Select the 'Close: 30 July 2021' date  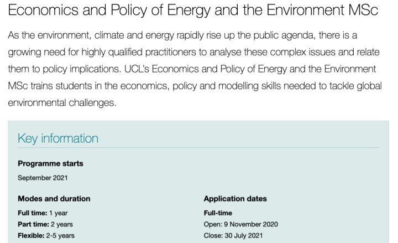pyautogui.click(x=233, y=236)
